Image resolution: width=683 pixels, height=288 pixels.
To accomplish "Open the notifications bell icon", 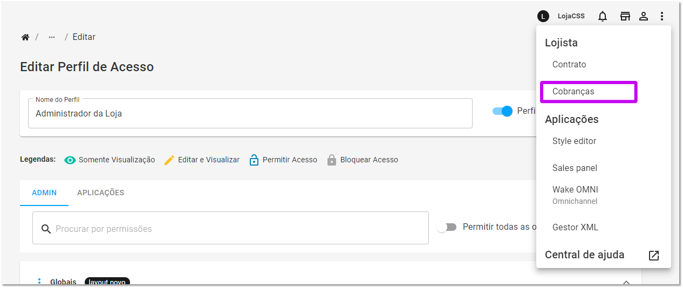I will pyautogui.click(x=603, y=16).
